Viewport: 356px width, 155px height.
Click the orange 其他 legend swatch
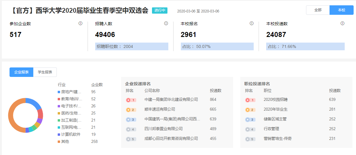[x=59, y=142]
